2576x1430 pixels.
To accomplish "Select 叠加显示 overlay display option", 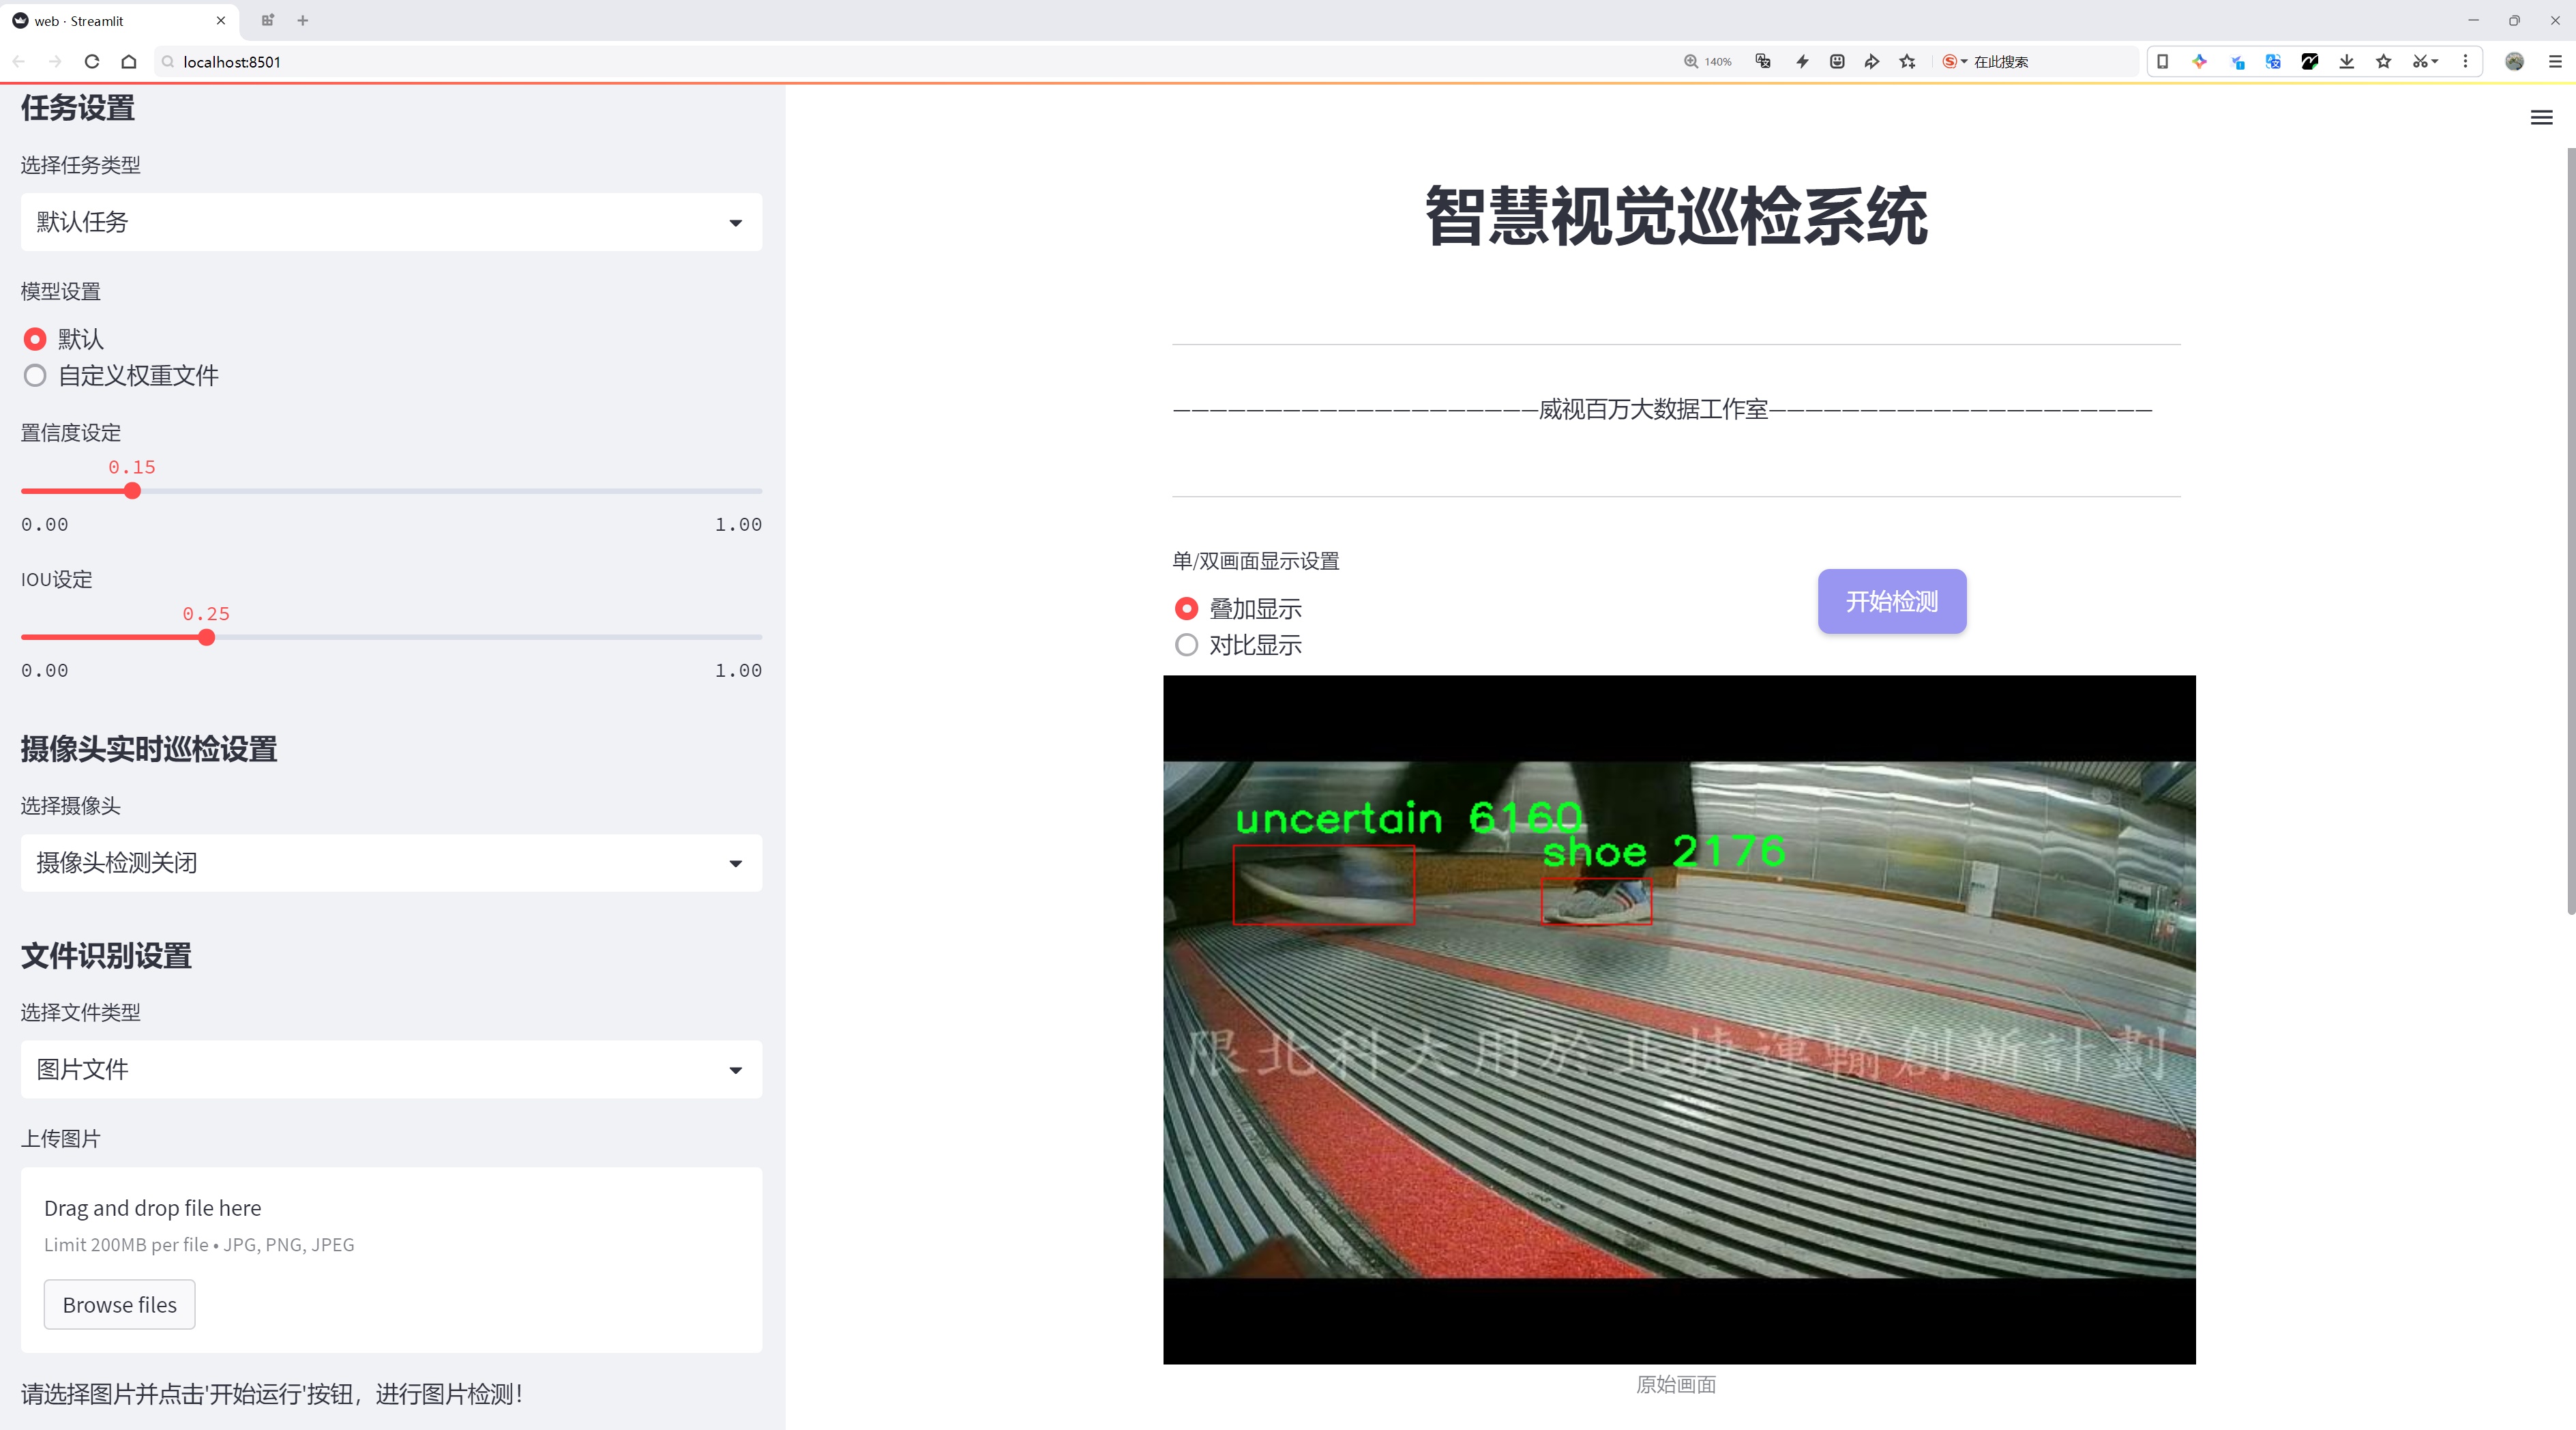I will 1186,609.
